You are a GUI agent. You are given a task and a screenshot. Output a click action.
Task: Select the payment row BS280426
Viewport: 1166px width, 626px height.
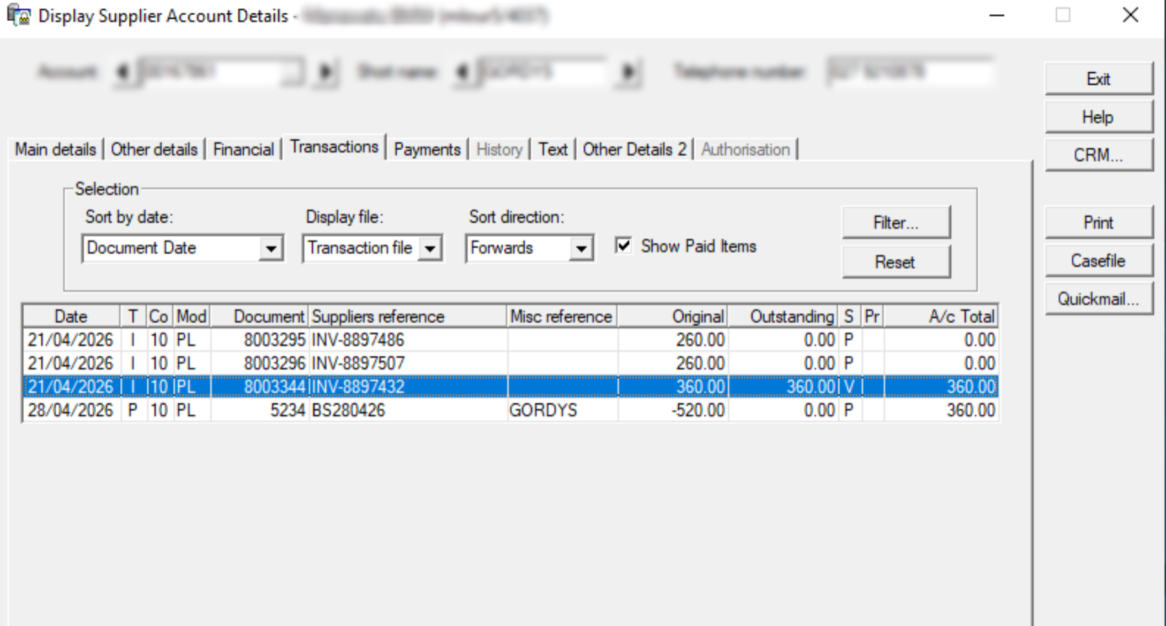(x=510, y=410)
